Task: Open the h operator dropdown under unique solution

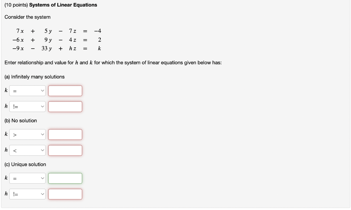Action: point(27,194)
